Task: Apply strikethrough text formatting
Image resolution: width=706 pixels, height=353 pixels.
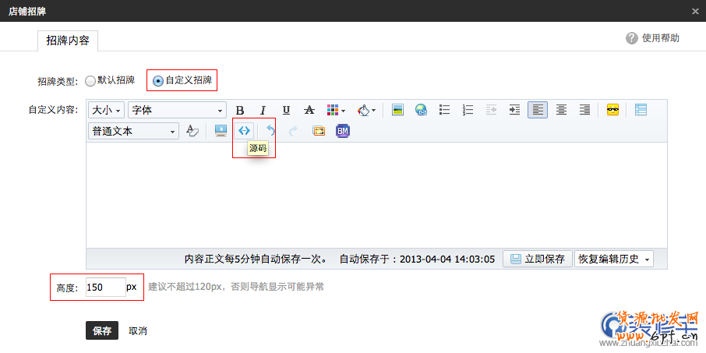Action: [x=309, y=110]
